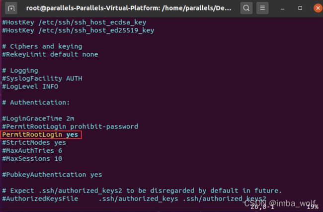
Task: Click the #MaxSessions 10 line
Action: pos(32,159)
